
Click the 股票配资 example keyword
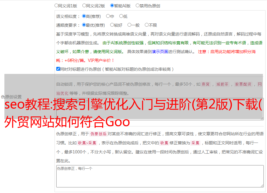[x=243, y=84]
